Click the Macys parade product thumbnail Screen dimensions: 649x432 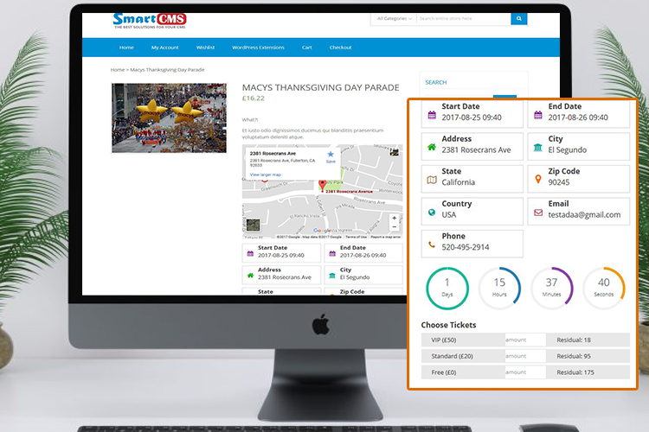(x=169, y=118)
